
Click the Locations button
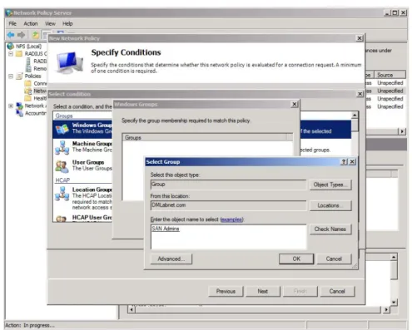330,205
